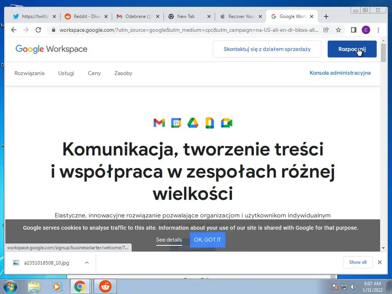This screenshot has height=294, width=392.
Task: Click the scroll down arrow of page scrollbar
Action: pos(383,248)
